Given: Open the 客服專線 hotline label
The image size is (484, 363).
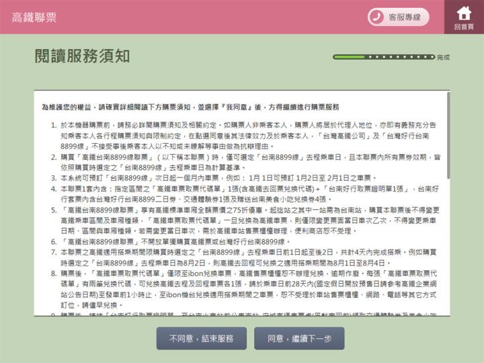Looking at the screenshot, I should tap(405, 17).
